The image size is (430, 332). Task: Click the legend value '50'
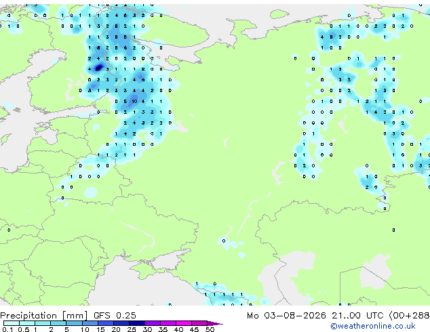tap(210, 329)
